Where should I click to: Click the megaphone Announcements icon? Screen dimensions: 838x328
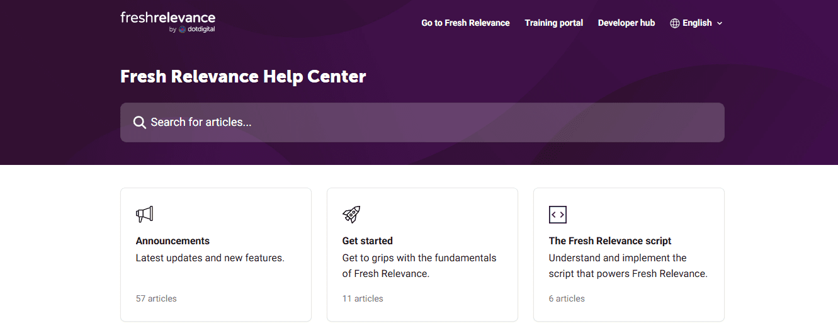pyautogui.click(x=144, y=214)
